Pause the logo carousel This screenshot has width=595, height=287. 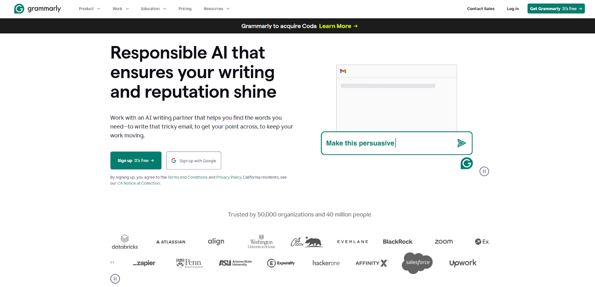tap(115, 278)
